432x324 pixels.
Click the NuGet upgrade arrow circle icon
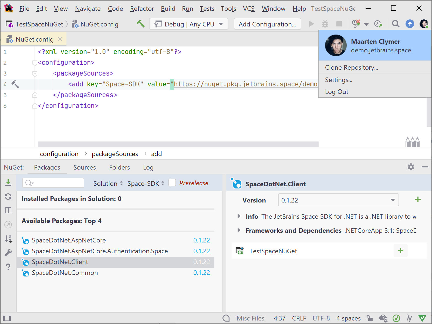pos(8,225)
